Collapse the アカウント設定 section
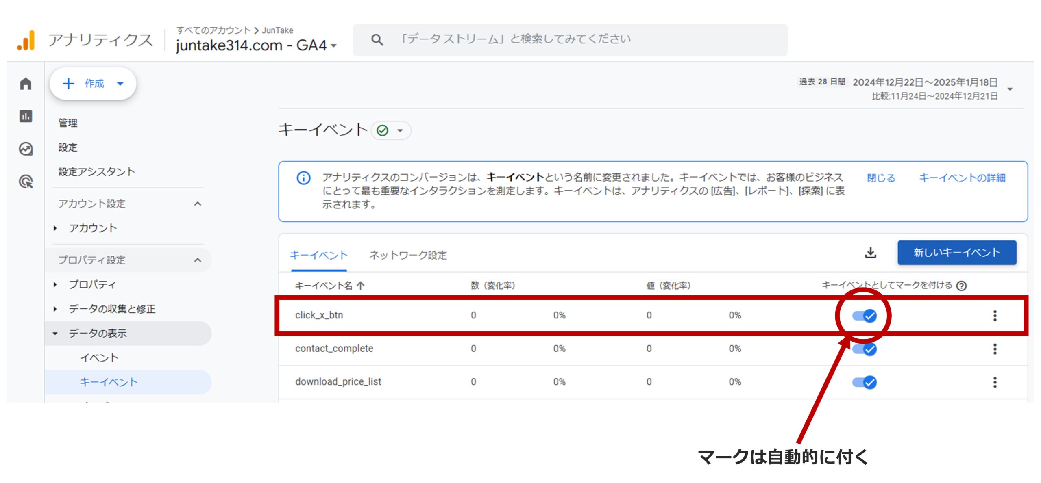 pyautogui.click(x=198, y=204)
